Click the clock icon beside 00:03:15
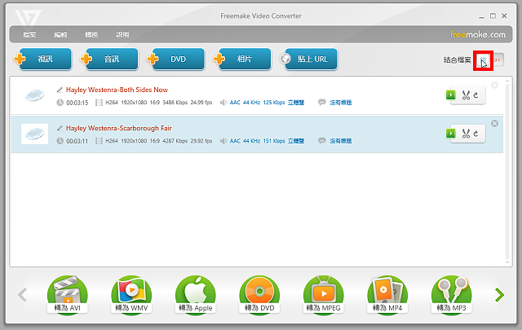The image size is (522, 330). pyautogui.click(x=60, y=103)
